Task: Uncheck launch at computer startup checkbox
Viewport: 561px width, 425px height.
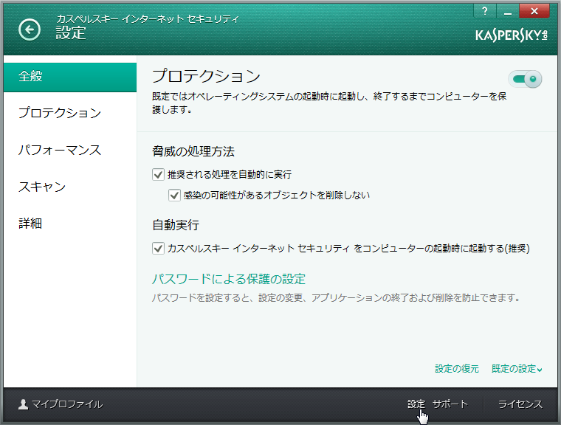Action: tap(158, 248)
